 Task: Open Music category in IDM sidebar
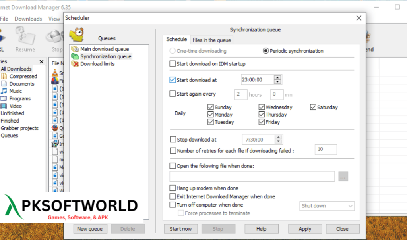[x=16, y=91]
